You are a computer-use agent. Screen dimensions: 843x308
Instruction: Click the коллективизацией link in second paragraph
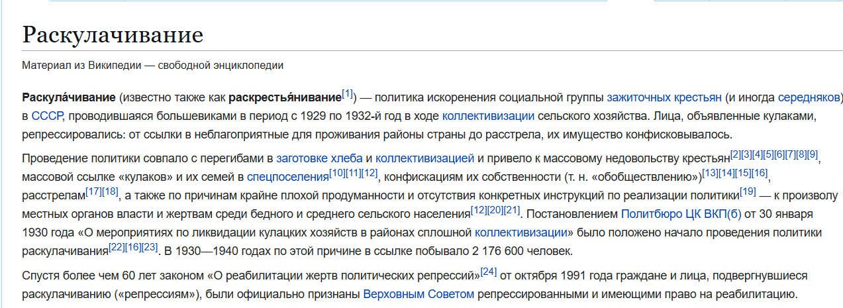point(424,158)
